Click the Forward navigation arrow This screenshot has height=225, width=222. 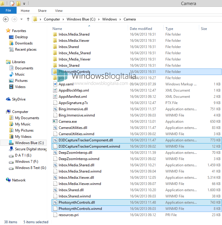tap(14, 19)
